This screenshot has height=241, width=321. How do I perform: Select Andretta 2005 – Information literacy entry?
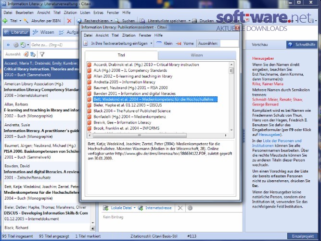[125, 82]
